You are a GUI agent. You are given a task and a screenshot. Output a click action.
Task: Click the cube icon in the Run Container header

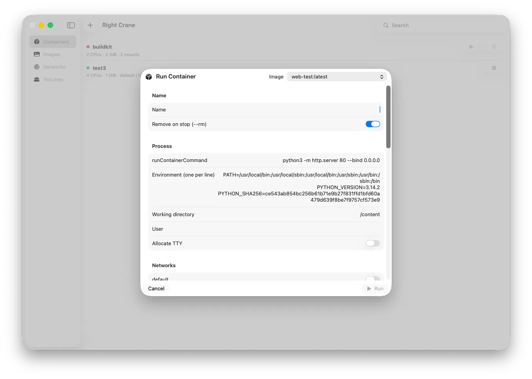click(149, 77)
